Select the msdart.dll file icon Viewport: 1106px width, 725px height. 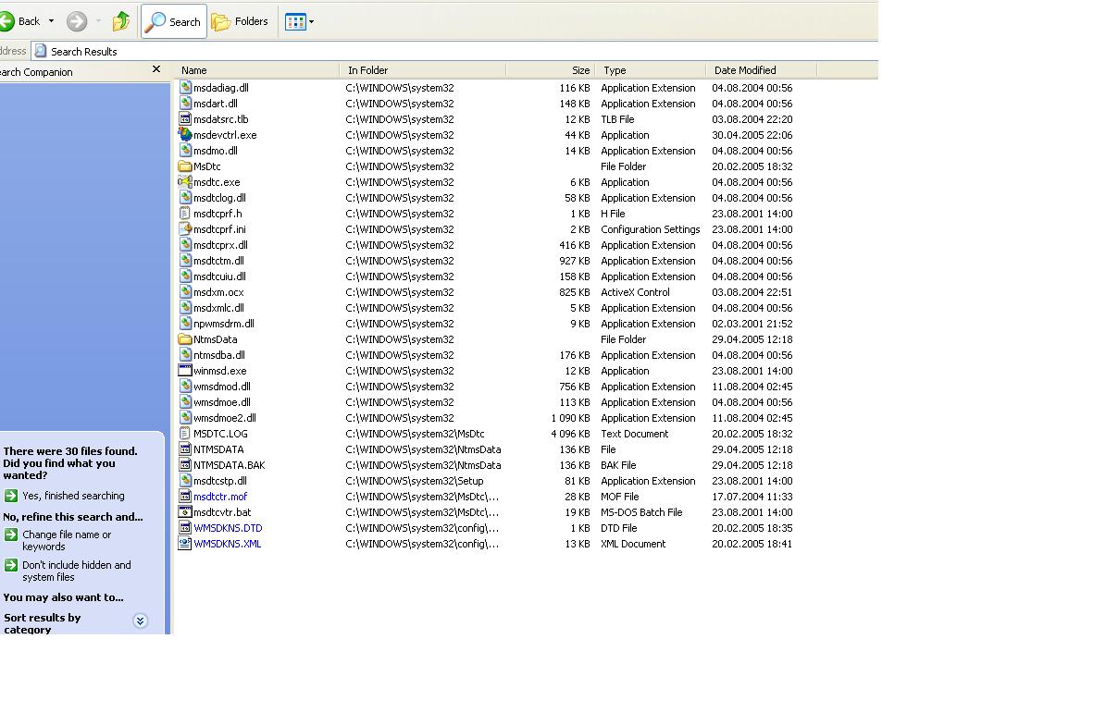(185, 104)
